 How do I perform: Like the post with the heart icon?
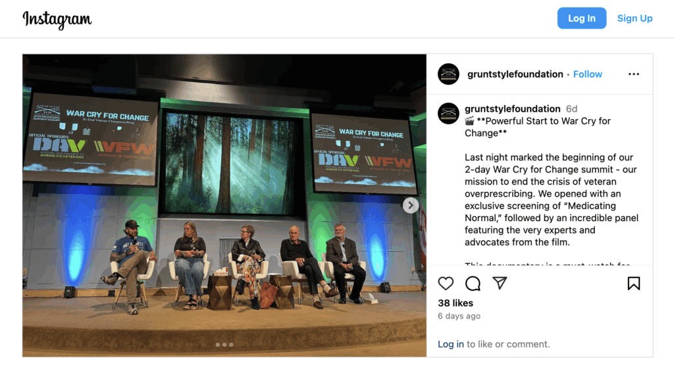446,284
